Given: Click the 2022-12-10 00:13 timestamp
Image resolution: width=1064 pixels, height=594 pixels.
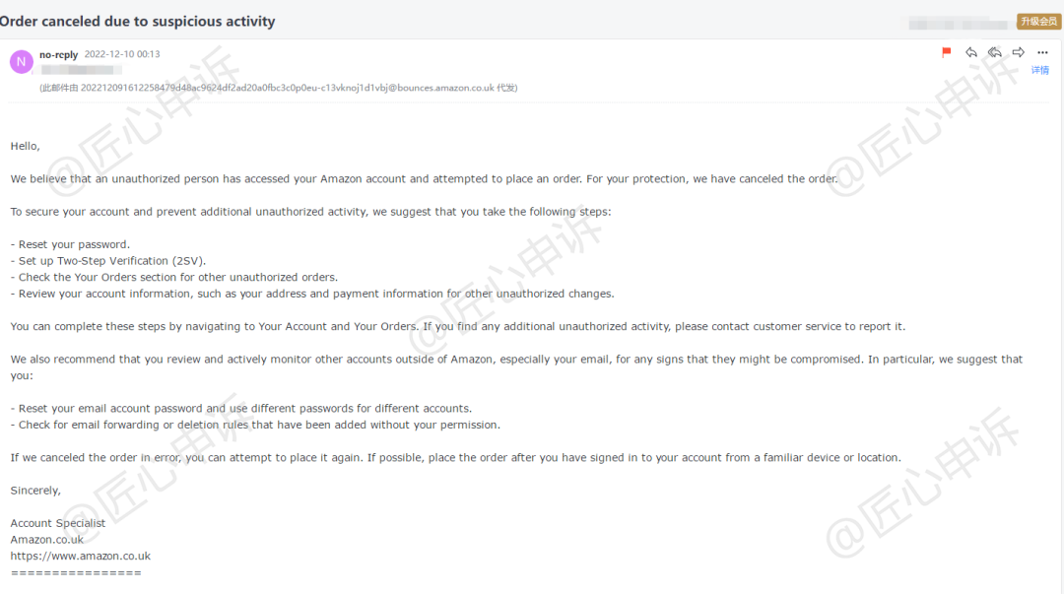Looking at the screenshot, I should click(x=122, y=54).
